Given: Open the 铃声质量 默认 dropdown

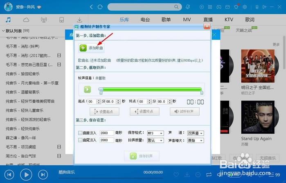Looking at the screenshot, I should coord(155,141).
